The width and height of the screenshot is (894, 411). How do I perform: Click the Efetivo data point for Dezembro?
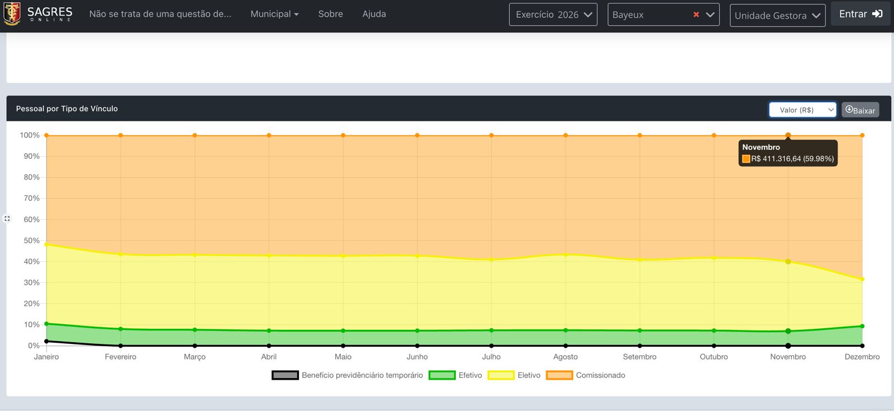(862, 326)
